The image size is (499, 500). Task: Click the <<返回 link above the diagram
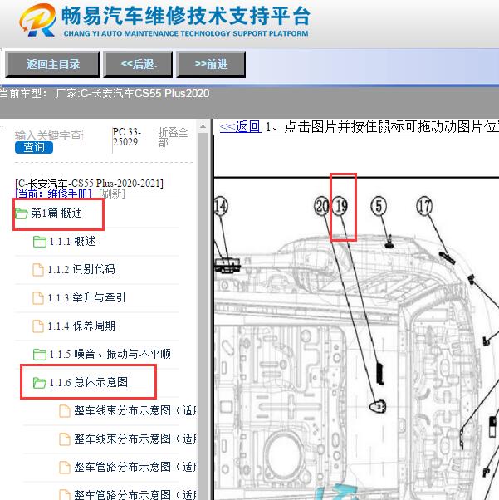coord(240,127)
